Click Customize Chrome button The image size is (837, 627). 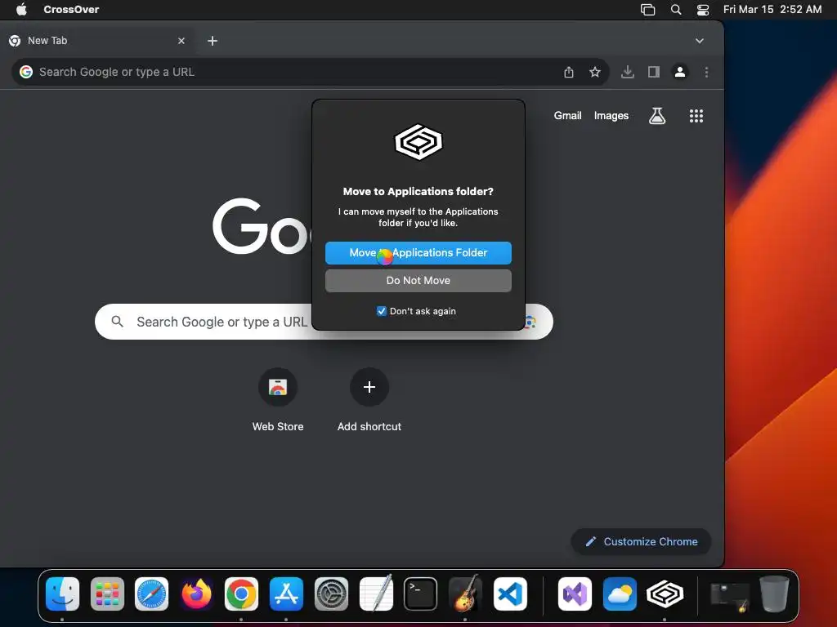coord(641,542)
